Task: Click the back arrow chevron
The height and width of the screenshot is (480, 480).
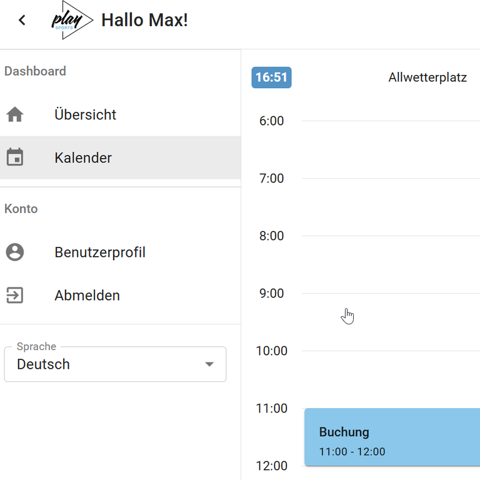Action: 22,20
